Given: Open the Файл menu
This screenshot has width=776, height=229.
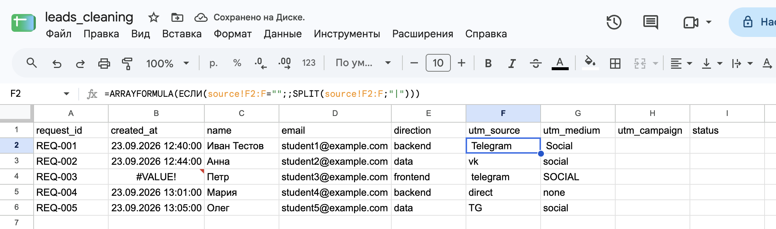Looking at the screenshot, I should coord(59,34).
